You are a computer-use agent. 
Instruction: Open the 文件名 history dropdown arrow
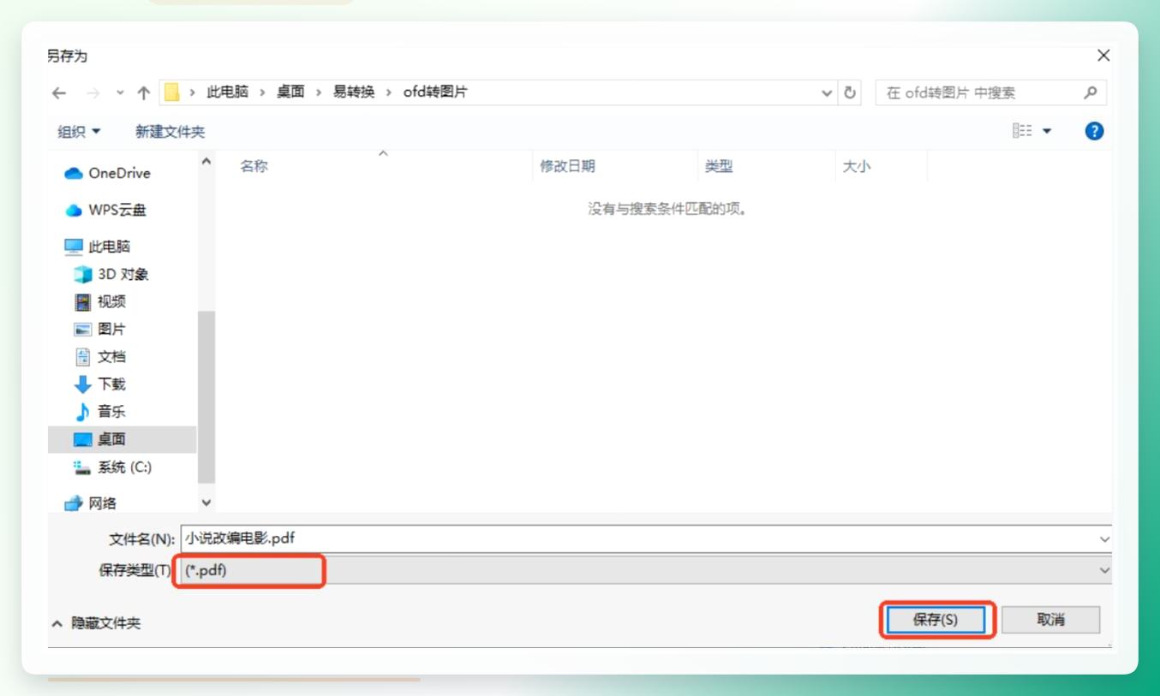[1104, 539]
